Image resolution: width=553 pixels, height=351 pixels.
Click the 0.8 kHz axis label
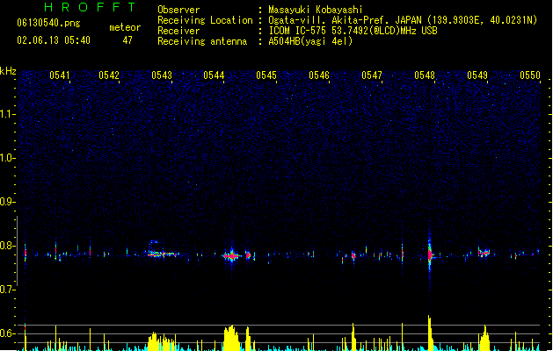[x=7, y=246]
